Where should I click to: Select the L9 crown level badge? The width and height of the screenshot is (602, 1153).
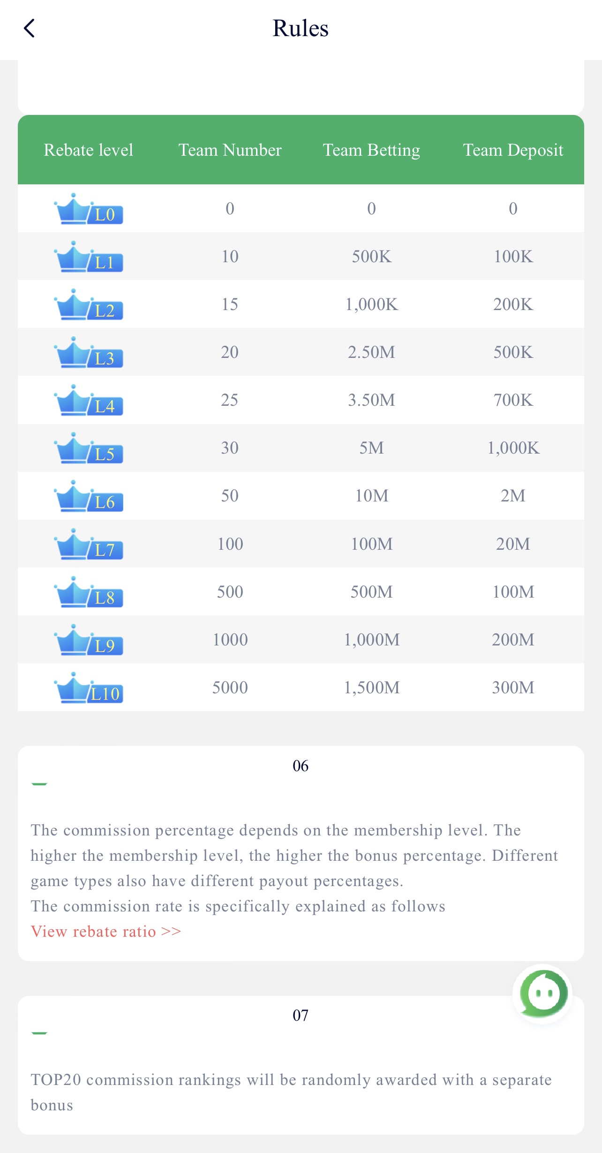(89, 640)
